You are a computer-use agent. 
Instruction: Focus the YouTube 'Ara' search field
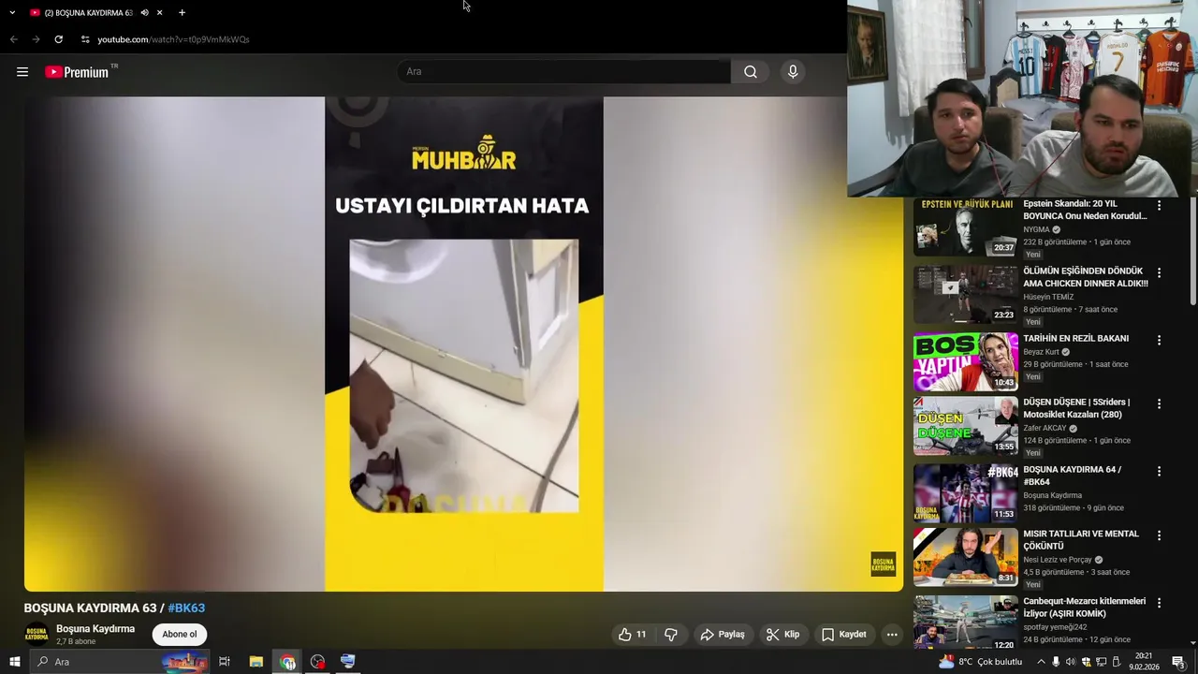pos(564,72)
